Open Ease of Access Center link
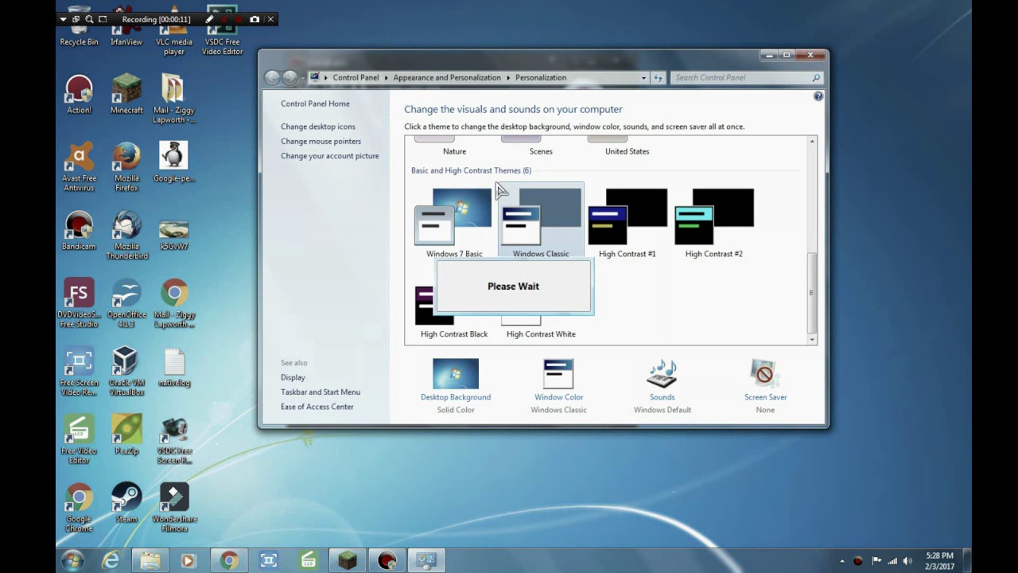Screen dimensions: 1018x573 [317, 407]
